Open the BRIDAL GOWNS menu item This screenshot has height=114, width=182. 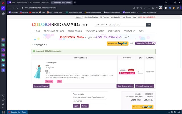(x=75, y=31)
